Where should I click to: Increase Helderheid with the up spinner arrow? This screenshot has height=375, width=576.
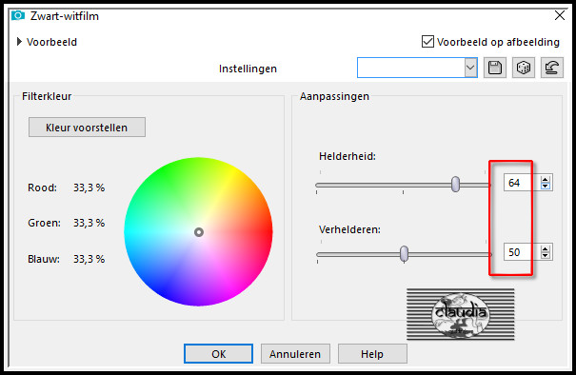pyautogui.click(x=546, y=179)
